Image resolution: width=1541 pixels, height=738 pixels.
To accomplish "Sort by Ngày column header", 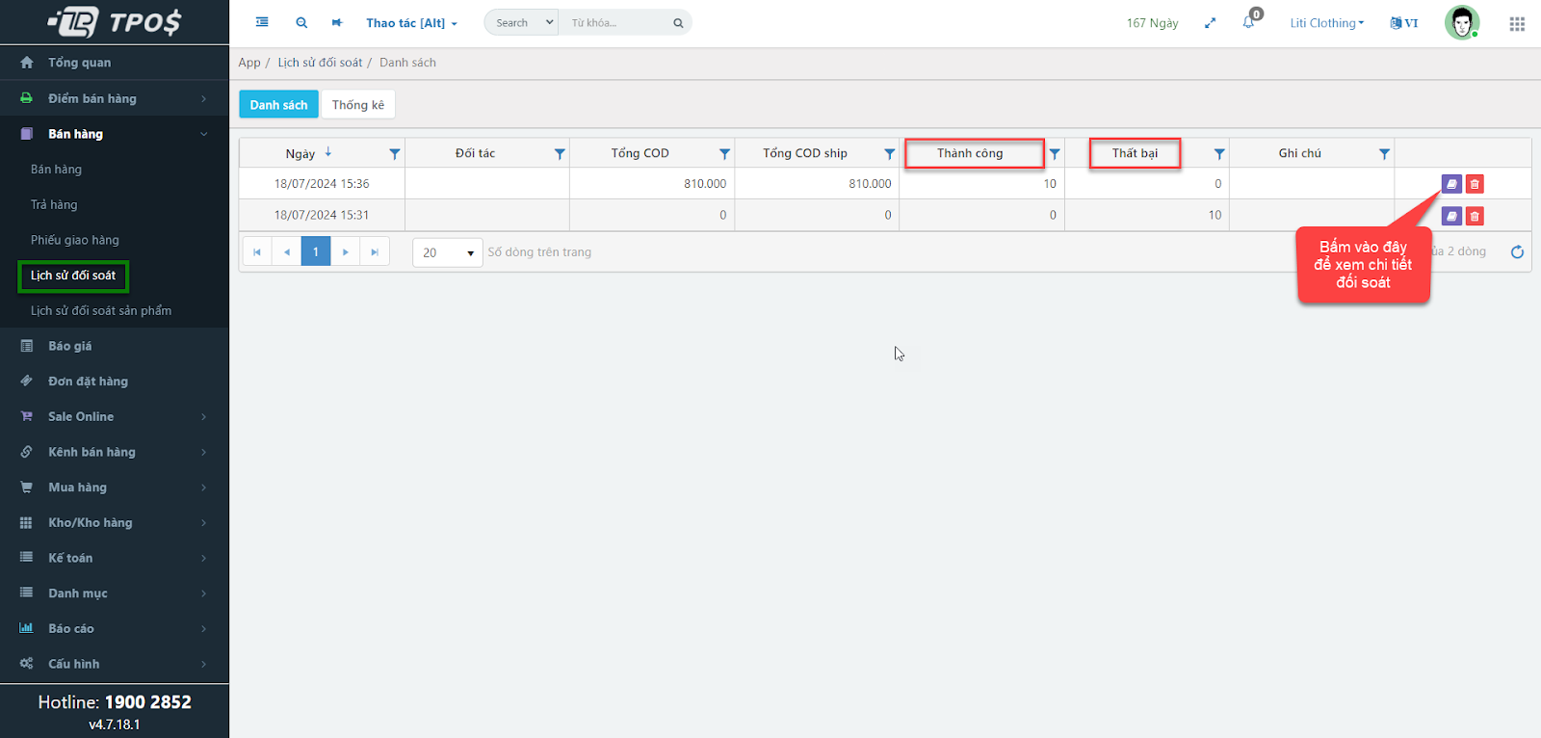I will 300,153.
